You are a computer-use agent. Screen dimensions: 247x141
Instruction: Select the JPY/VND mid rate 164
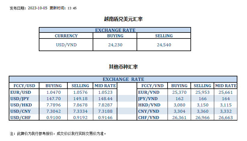[225, 98]
